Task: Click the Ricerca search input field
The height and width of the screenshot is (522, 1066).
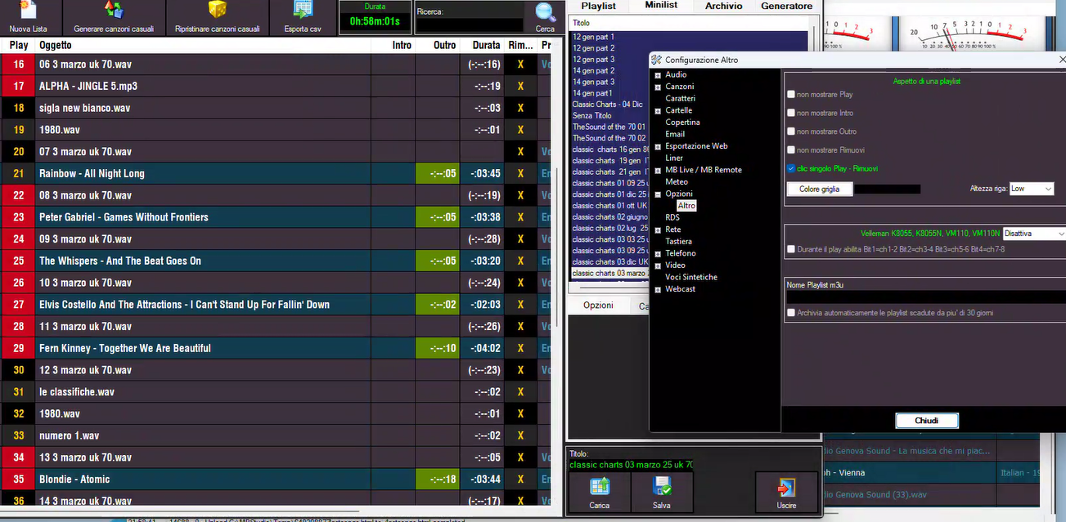Action: pyautogui.click(x=470, y=25)
